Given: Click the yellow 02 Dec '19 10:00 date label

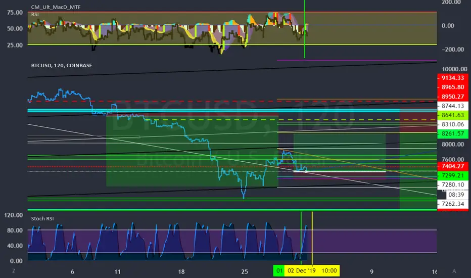Looking at the screenshot, I should pos(312,270).
